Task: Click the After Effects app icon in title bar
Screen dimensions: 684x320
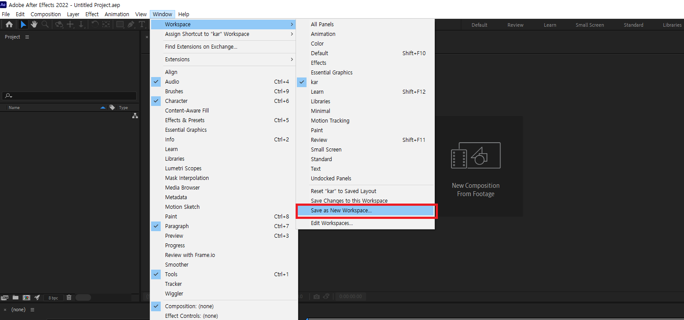Action: (4, 4)
